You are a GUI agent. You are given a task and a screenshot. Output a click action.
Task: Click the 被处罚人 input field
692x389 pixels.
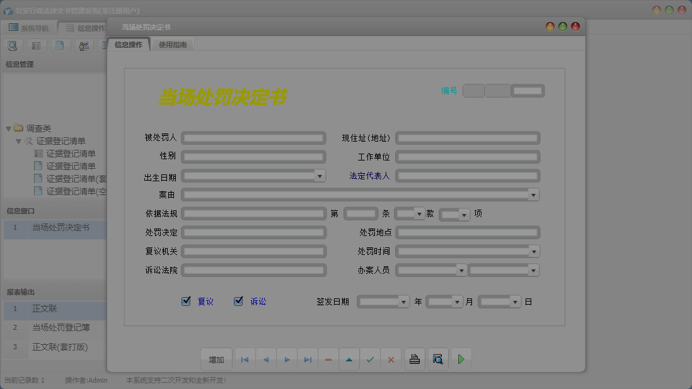tap(252, 137)
